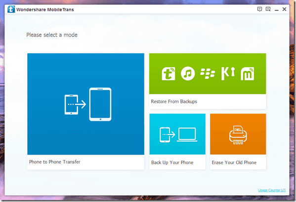Click the register/search message icon in title bar
This screenshot has width=296, height=202.
pos(268,9)
